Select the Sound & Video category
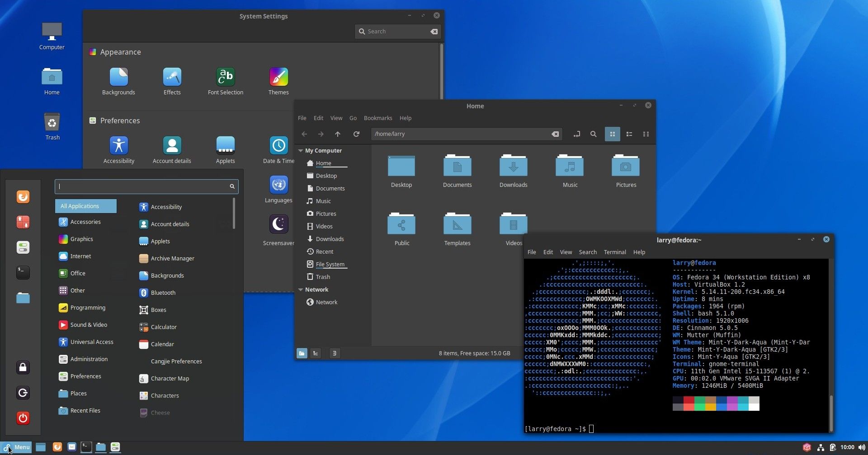Viewport: 868px width, 455px height. pos(89,325)
